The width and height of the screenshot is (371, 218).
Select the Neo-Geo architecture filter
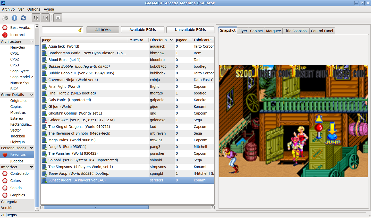(x=18, y=47)
